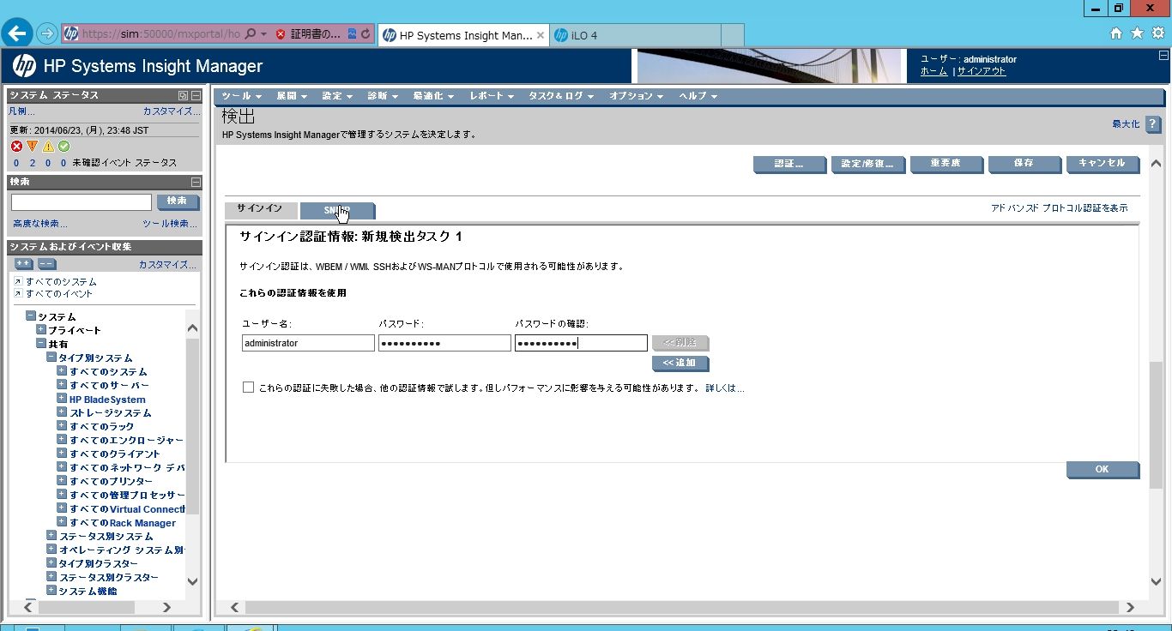Open the browser home icon
Viewport: 1172px width, 631px height.
tap(1116, 33)
